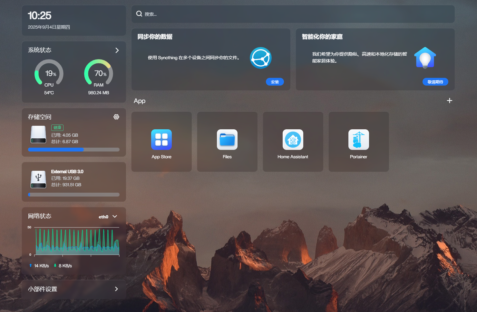Click the 2025年9月4日星期四 date text
The height and width of the screenshot is (312, 477).
[x=49, y=27]
